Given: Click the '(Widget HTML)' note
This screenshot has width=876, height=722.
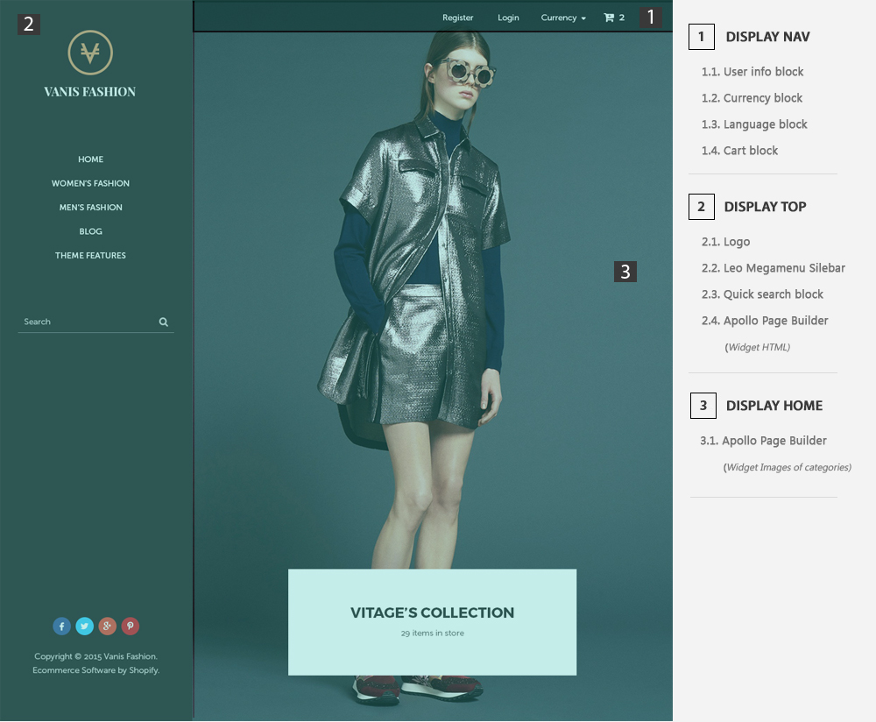Looking at the screenshot, I should coord(758,347).
